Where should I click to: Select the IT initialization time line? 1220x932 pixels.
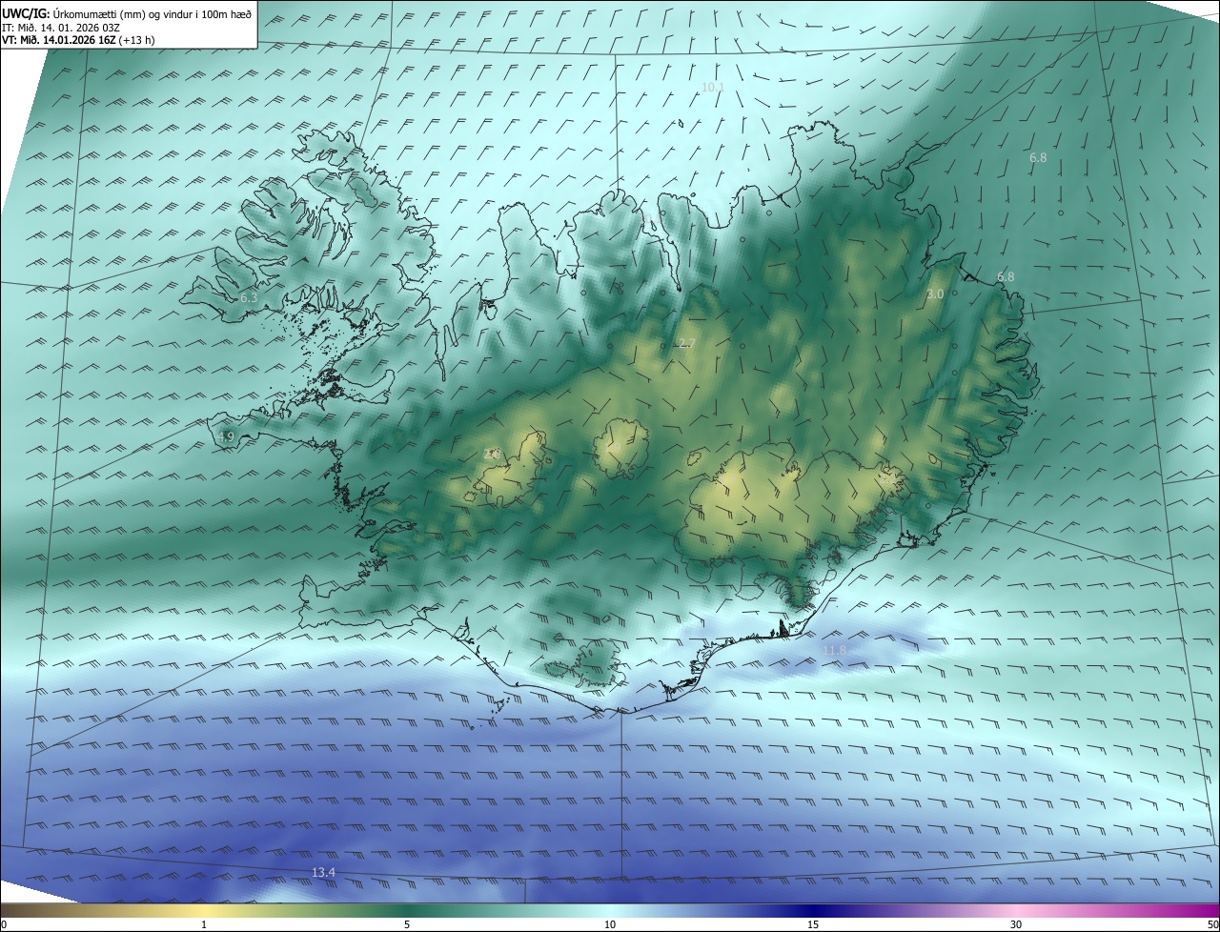click(x=60, y=27)
